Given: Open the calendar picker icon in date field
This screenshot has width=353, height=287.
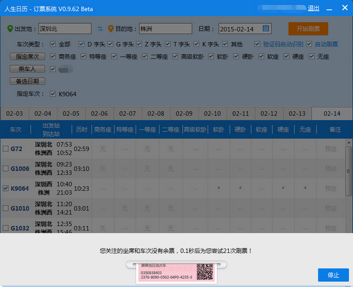Looking at the screenshot, I should coord(266,28).
